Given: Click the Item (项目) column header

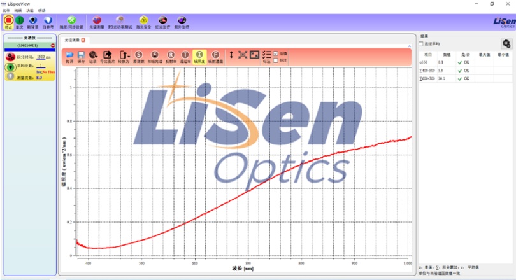Looking at the screenshot, I should click(x=428, y=55).
